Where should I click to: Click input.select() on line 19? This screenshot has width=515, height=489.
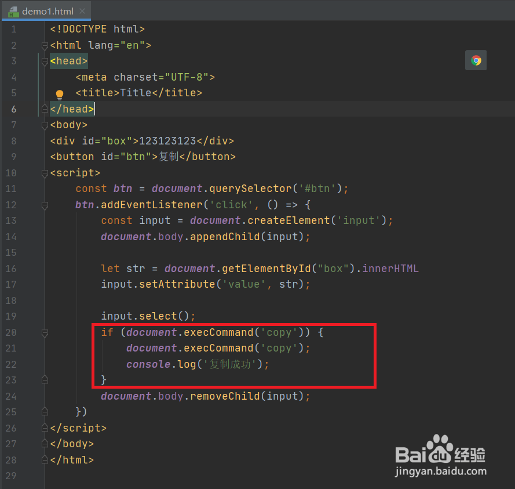(x=145, y=316)
